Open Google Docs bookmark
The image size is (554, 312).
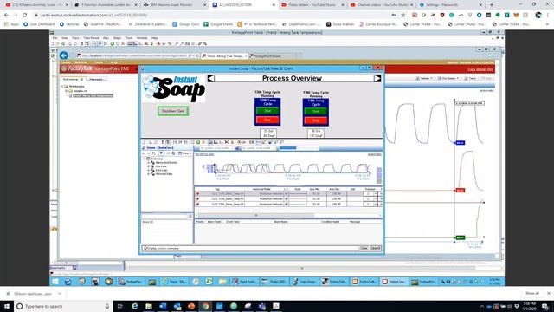click(186, 24)
